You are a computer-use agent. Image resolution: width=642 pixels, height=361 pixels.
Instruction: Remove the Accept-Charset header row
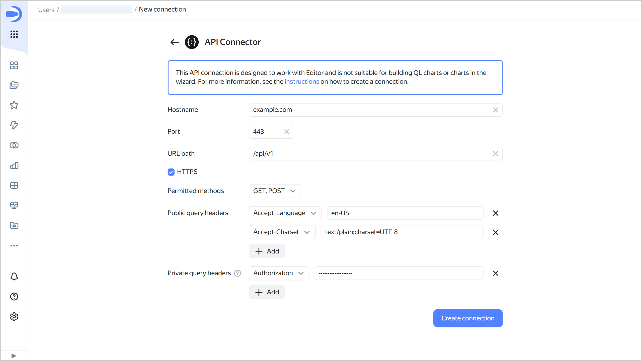pyautogui.click(x=495, y=232)
